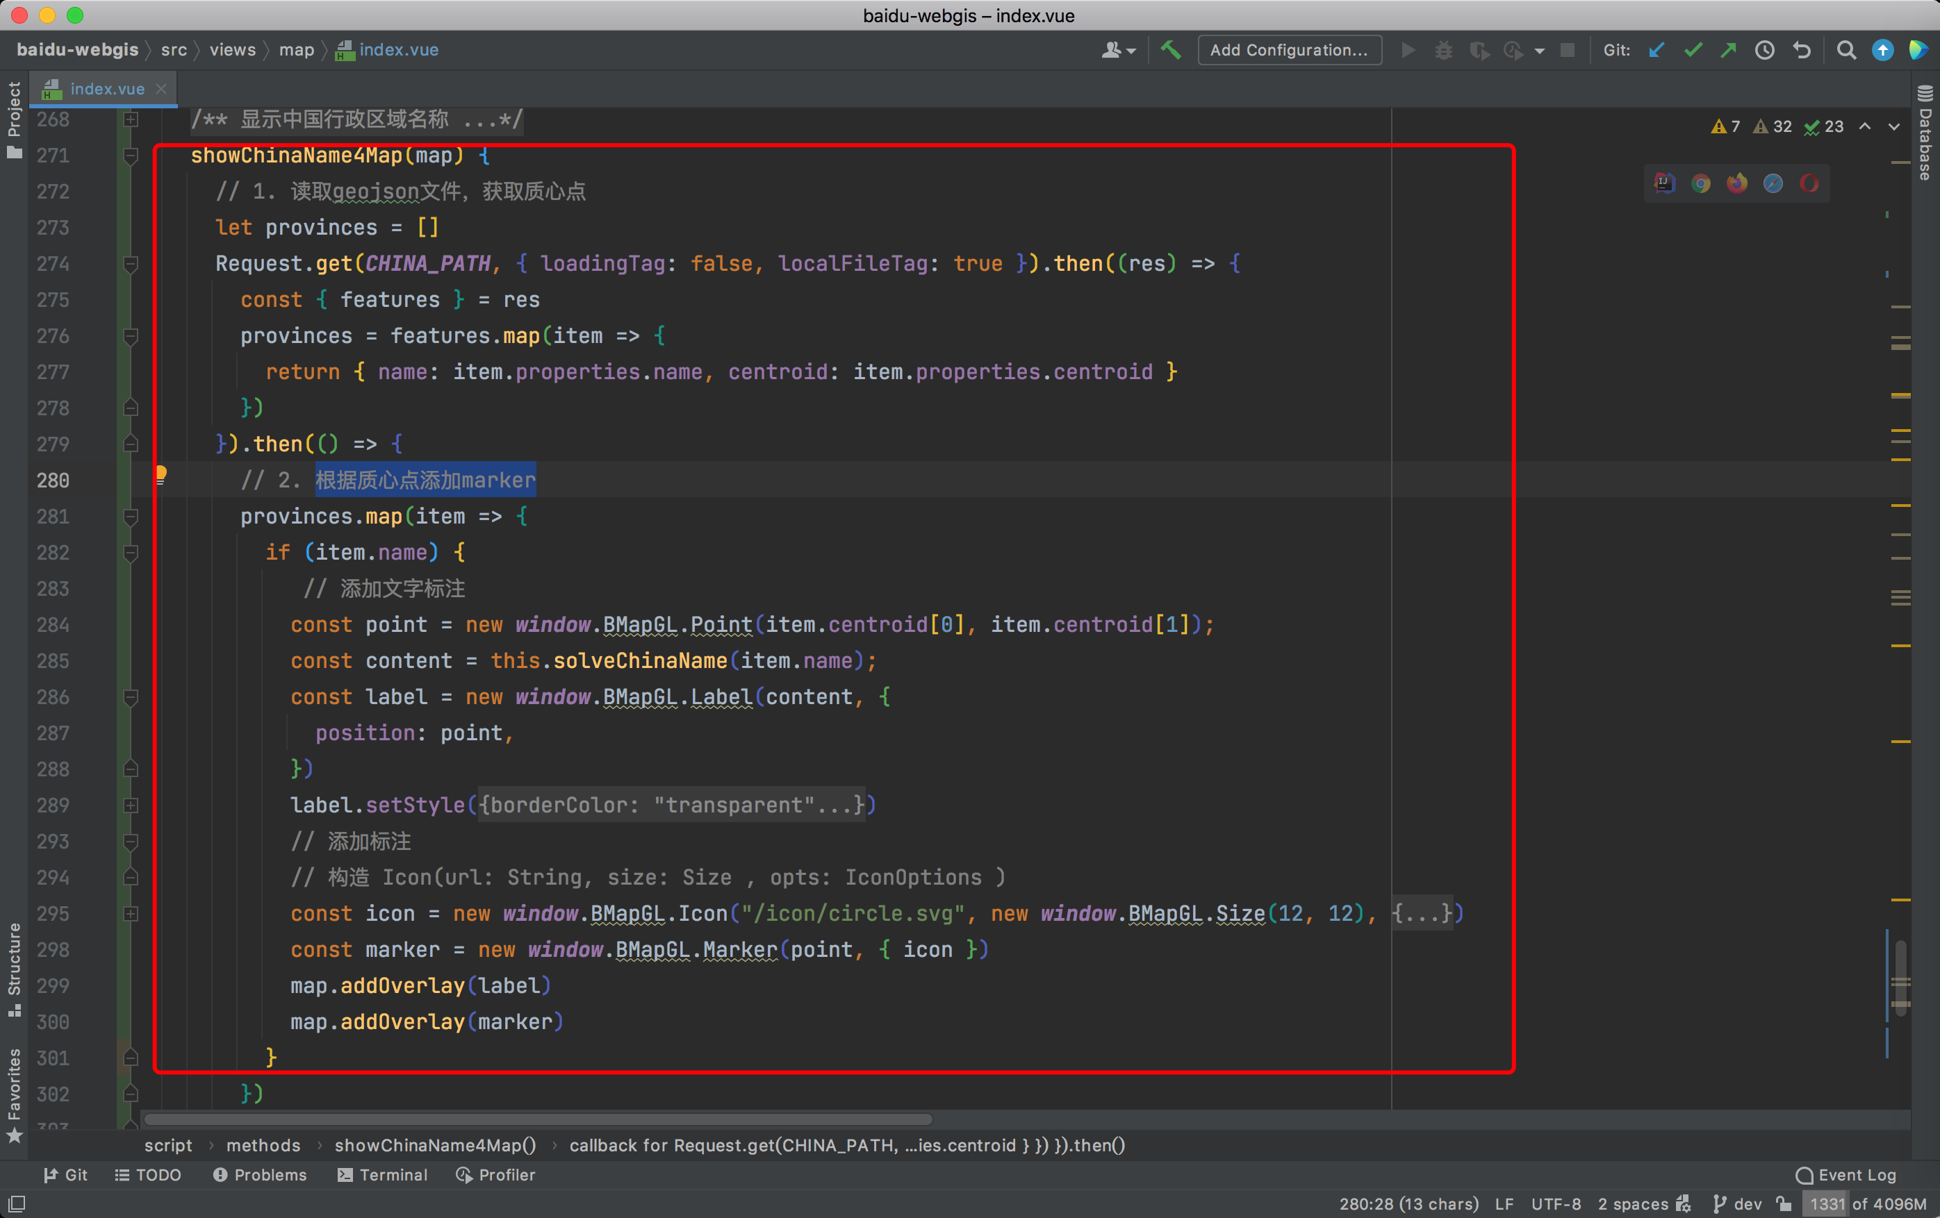Click the warnings count 7 inspection widget
The width and height of the screenshot is (1940, 1218).
point(1725,126)
